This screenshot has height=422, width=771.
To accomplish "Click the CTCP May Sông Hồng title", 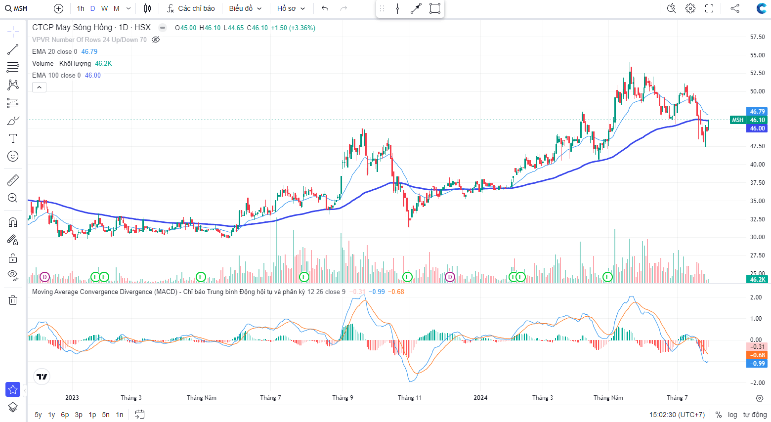I will (72, 28).
